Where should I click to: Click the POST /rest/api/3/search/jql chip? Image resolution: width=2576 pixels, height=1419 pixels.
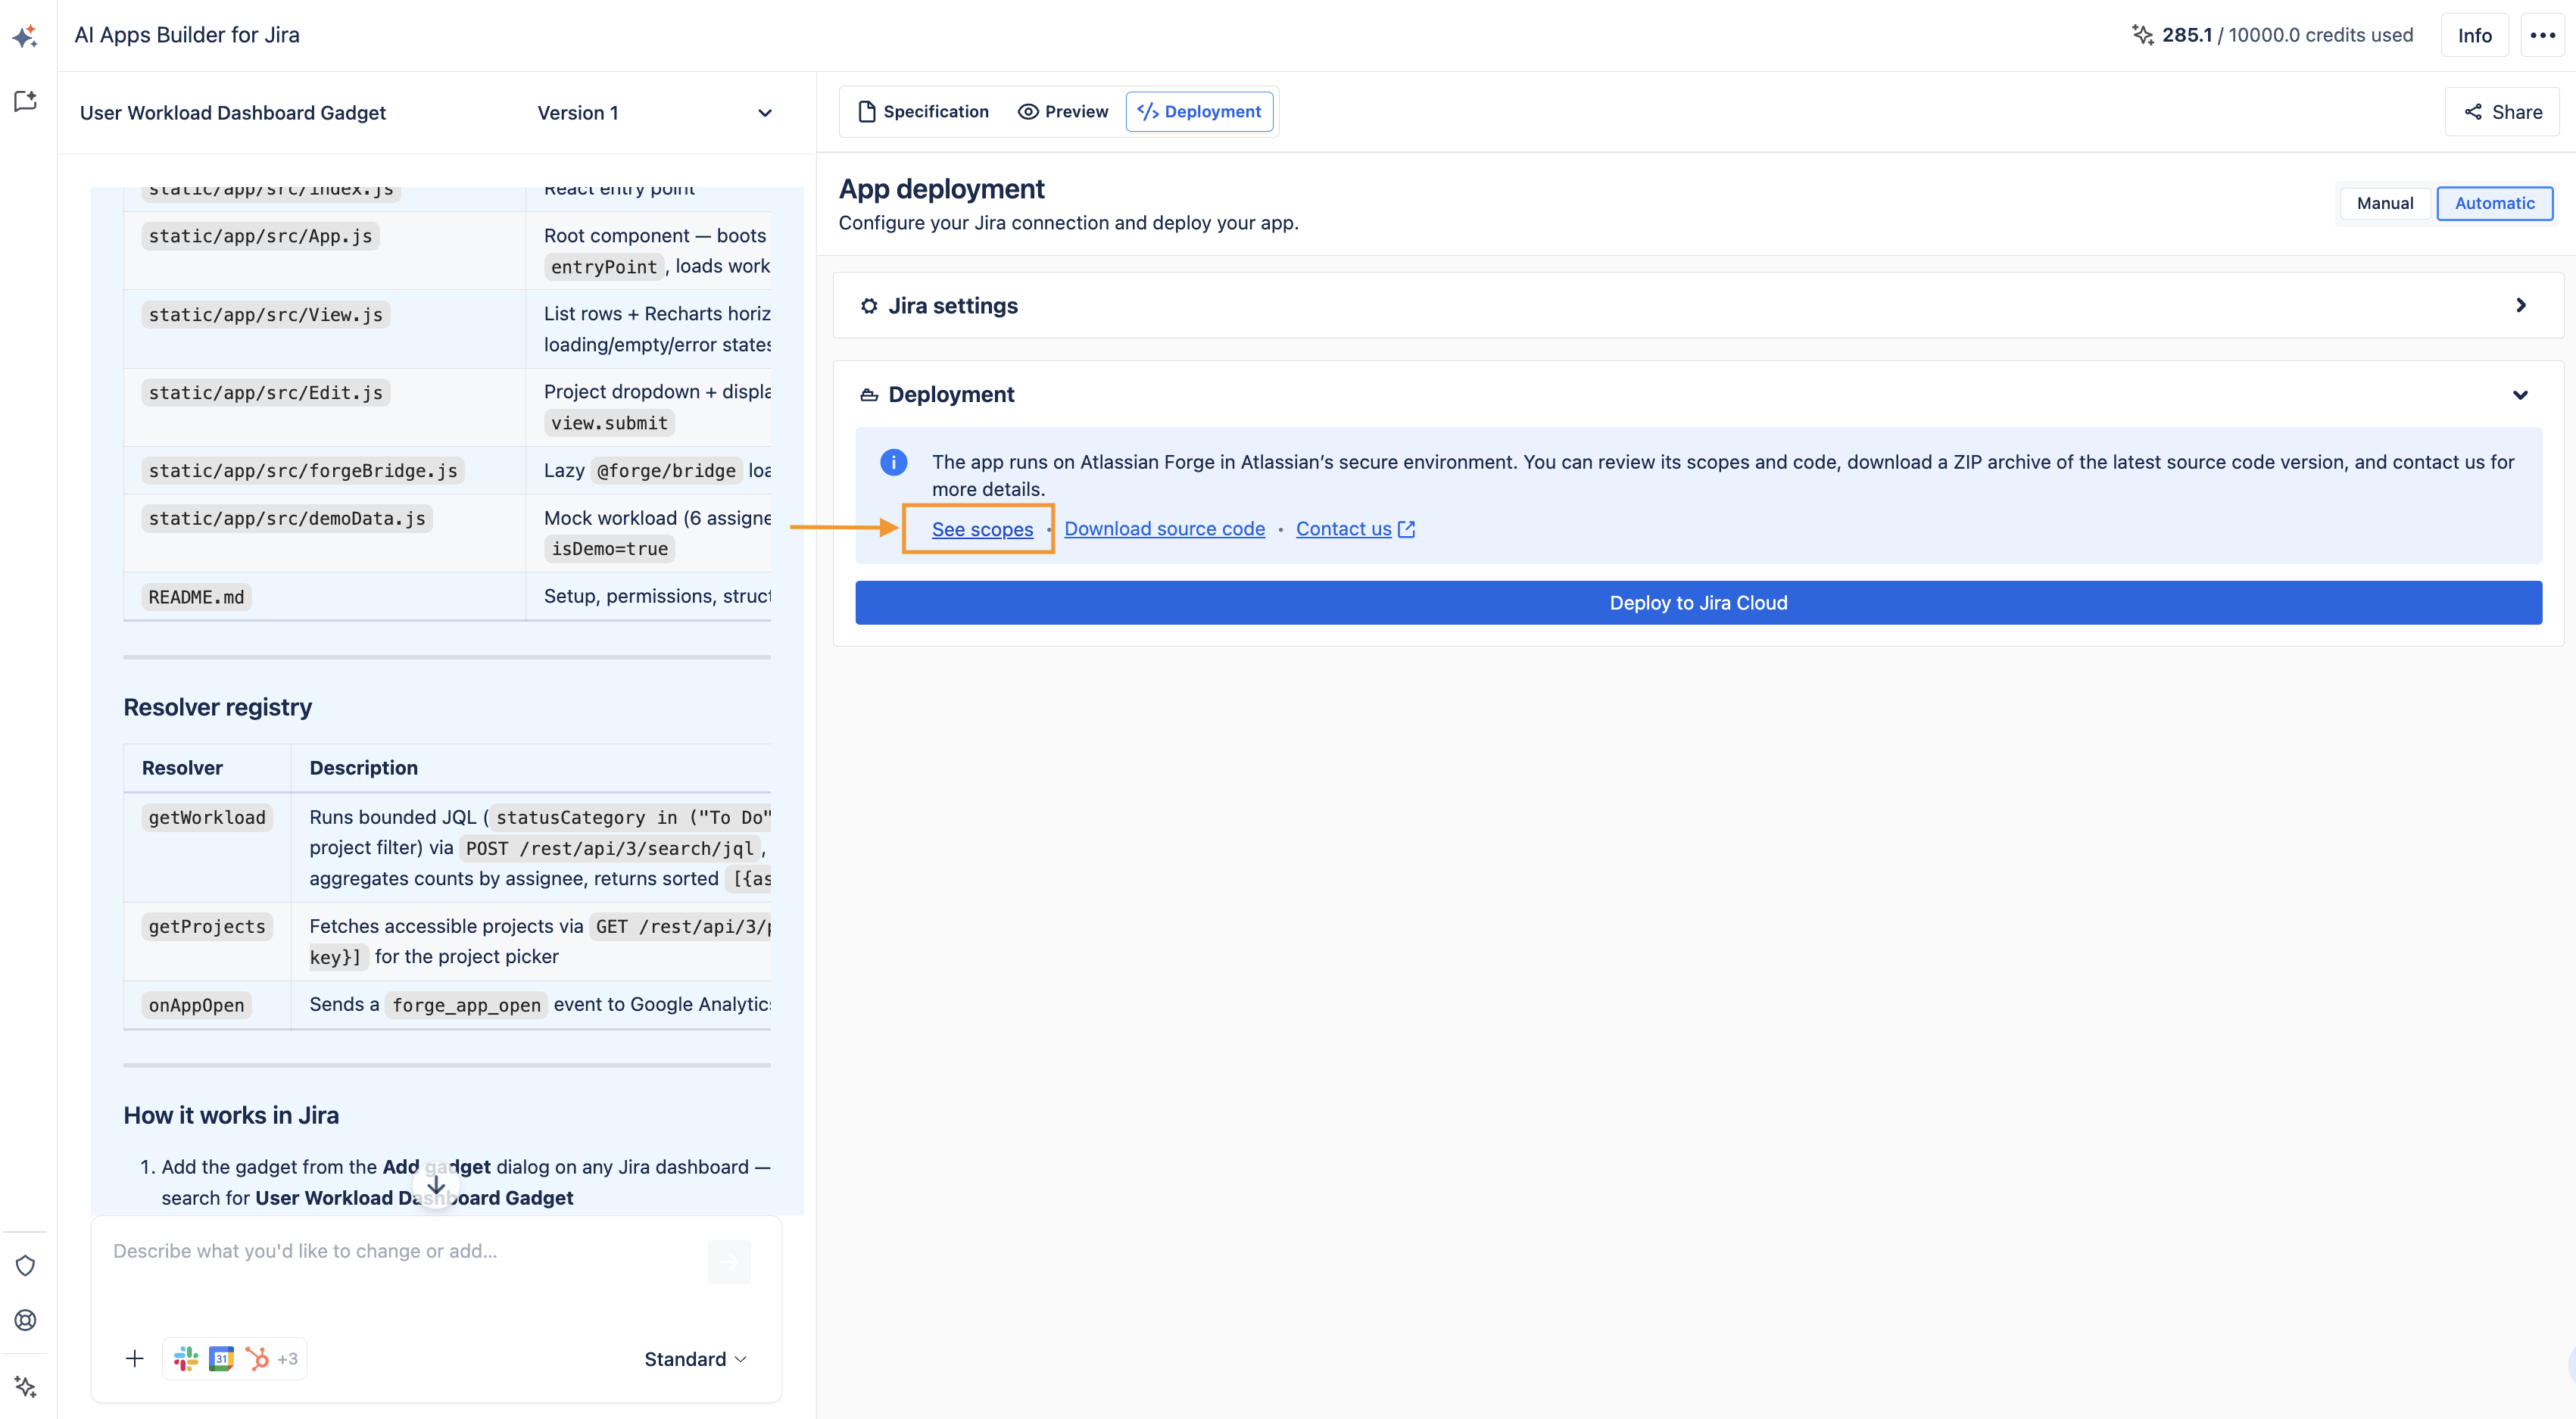(609, 849)
